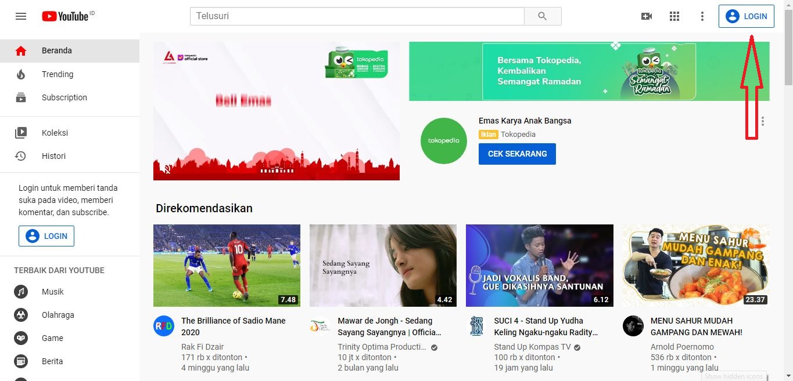The height and width of the screenshot is (381, 793).
Task: Open Rak Fi Dzair channel name
Action: point(202,347)
